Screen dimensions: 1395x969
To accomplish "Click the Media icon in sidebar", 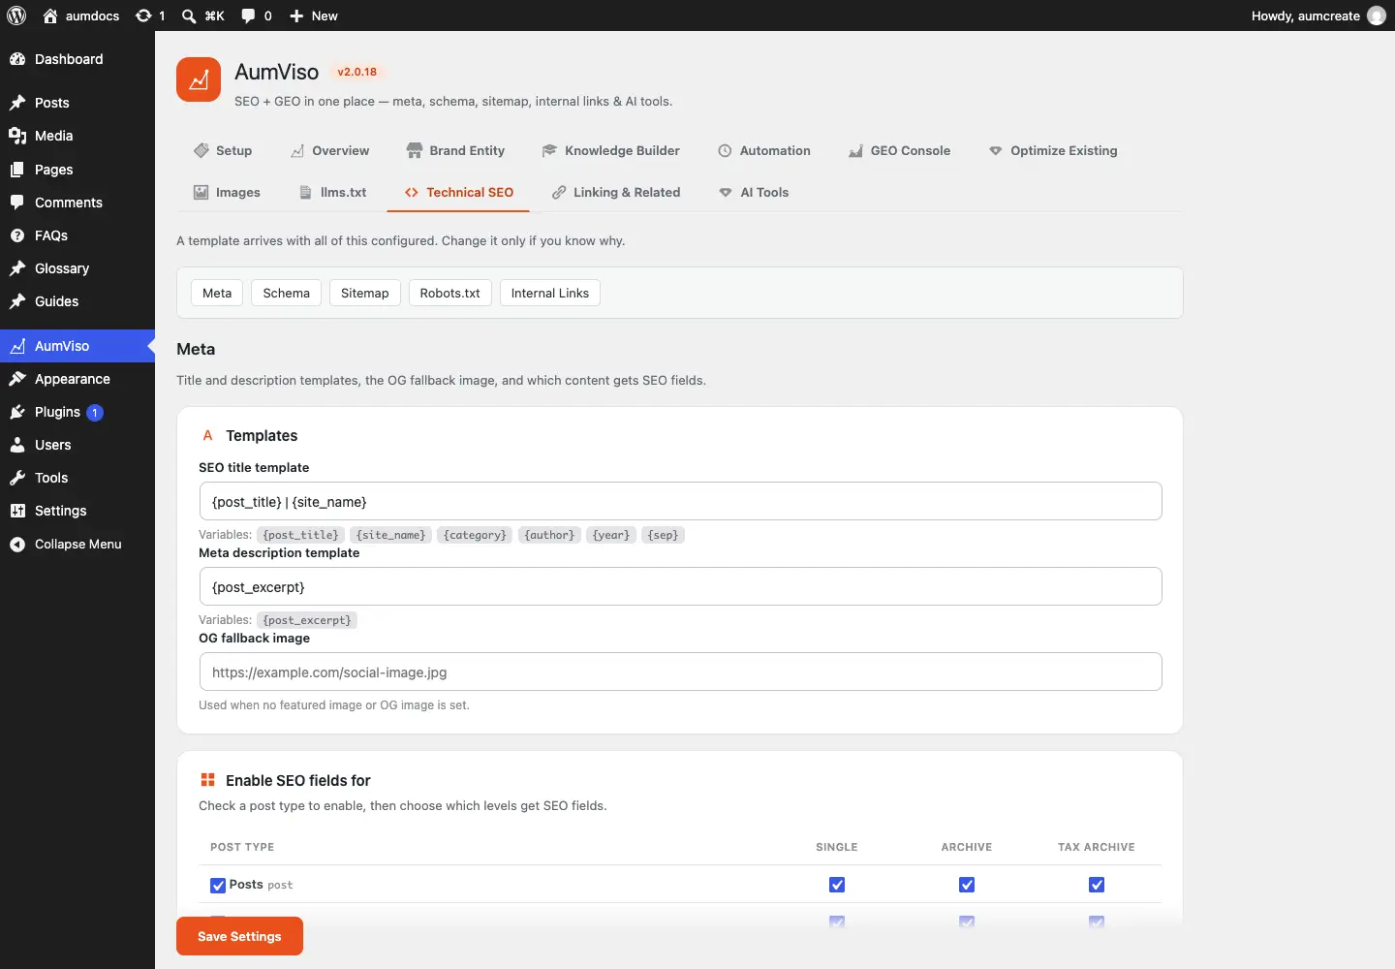I will click(17, 136).
